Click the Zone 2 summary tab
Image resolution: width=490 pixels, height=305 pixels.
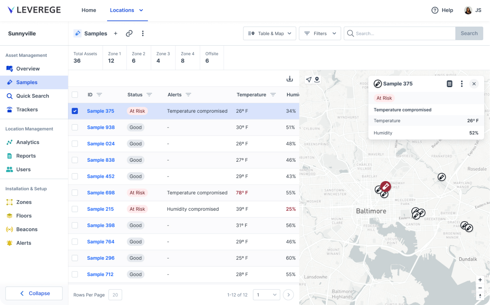point(138,58)
